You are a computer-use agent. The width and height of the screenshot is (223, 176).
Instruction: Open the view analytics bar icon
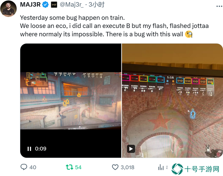pos(161,167)
